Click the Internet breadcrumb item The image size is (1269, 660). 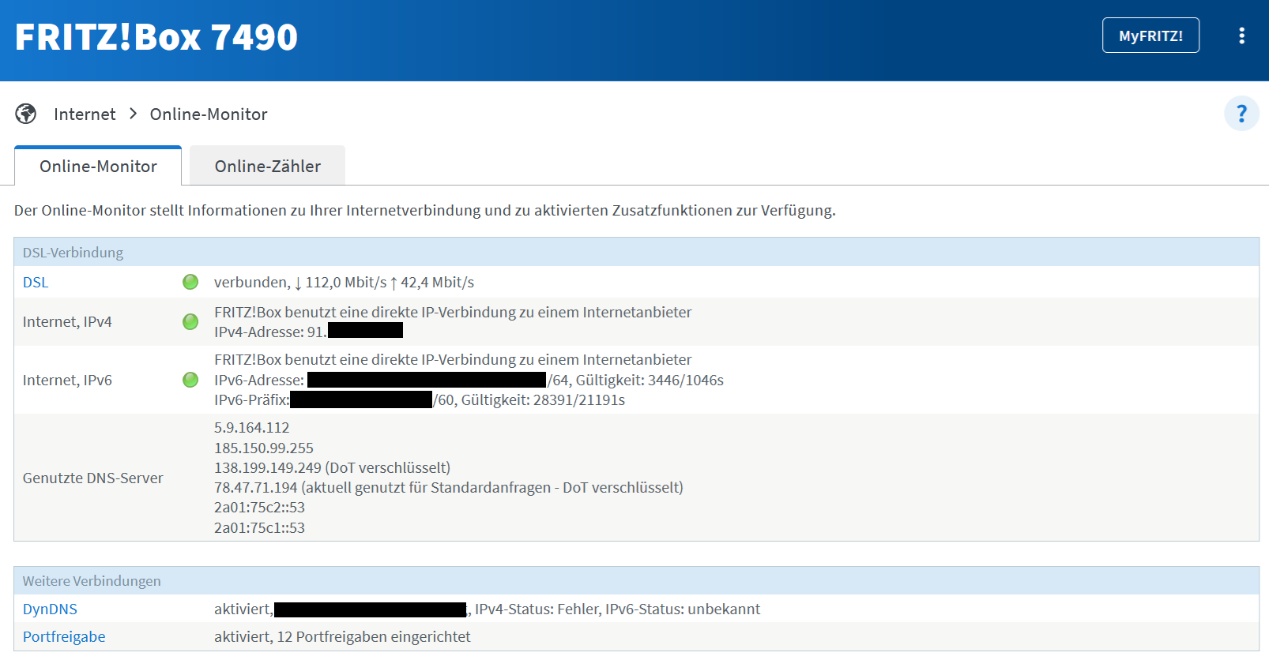click(85, 114)
